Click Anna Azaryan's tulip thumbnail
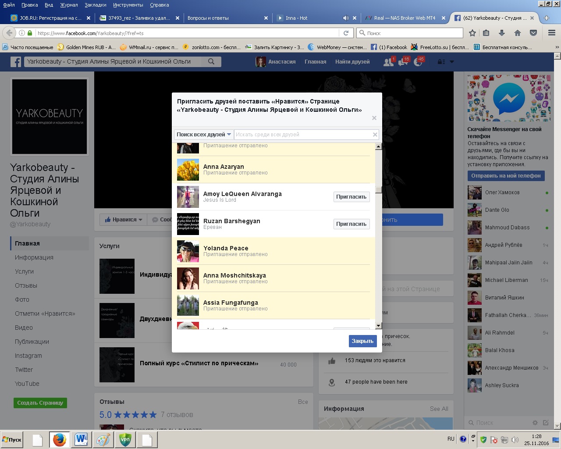Screen dimensions: 561x449 (x=188, y=170)
